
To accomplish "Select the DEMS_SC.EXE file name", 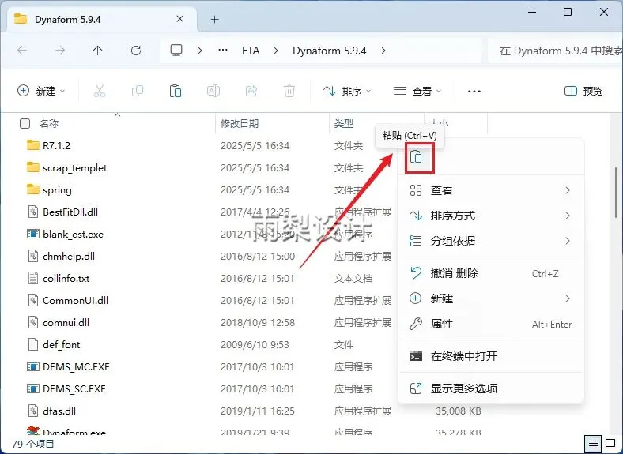I will [74, 389].
